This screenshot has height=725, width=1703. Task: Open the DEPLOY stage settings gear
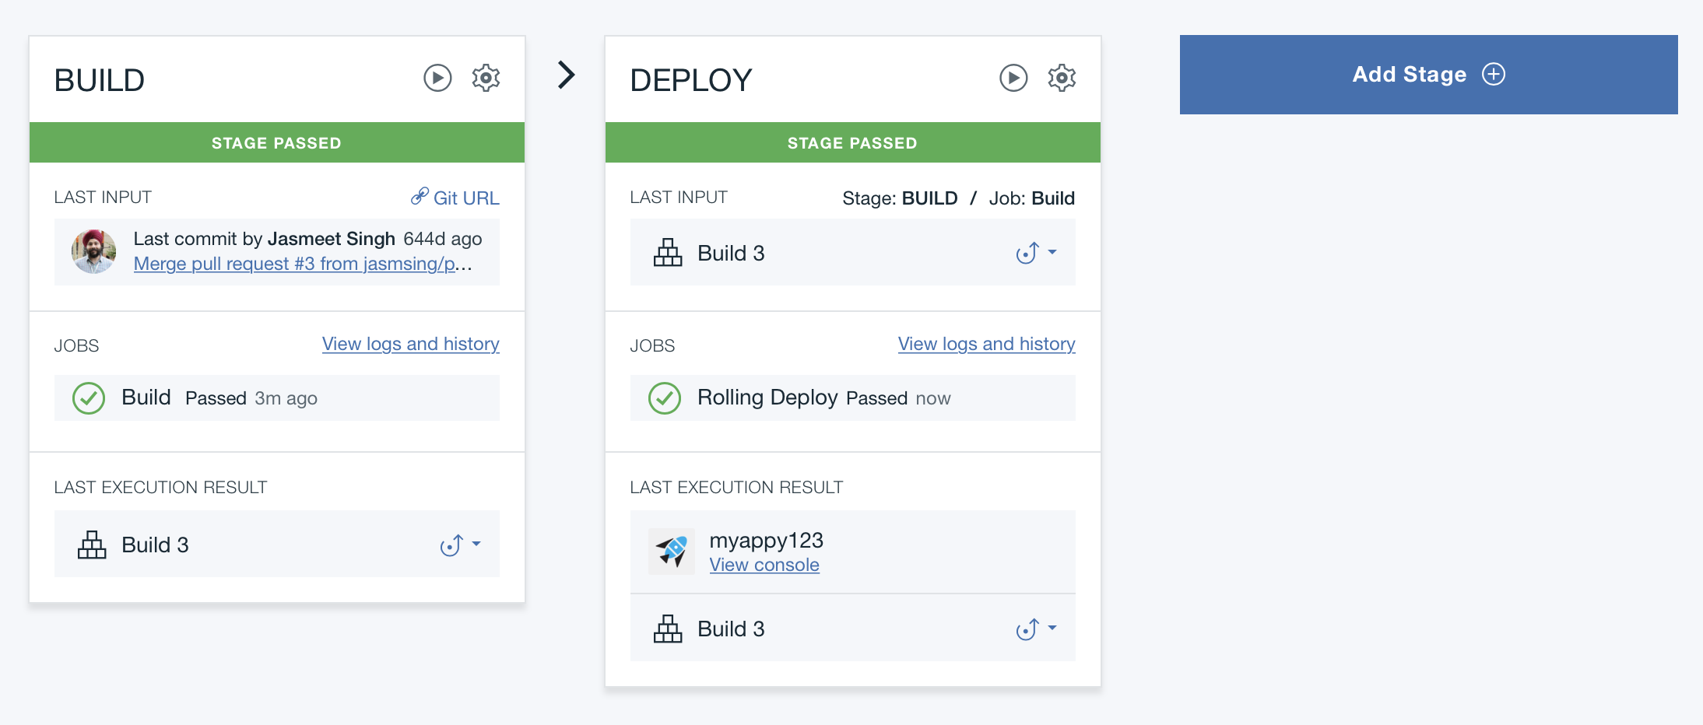[1062, 78]
